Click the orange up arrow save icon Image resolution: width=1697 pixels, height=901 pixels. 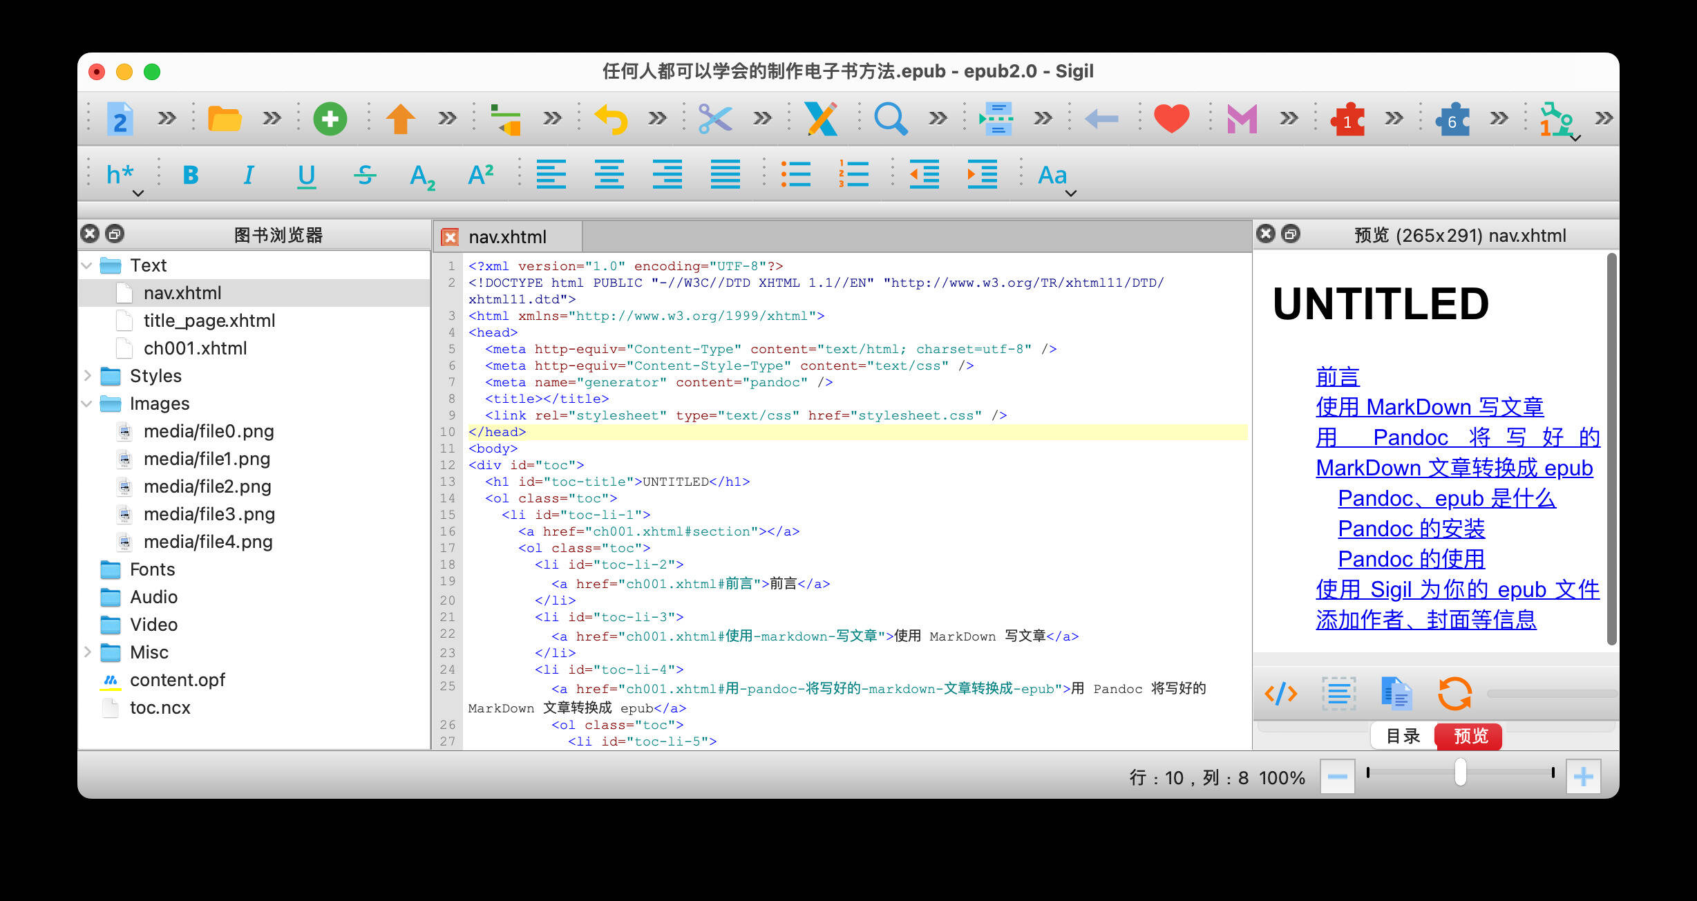401,119
